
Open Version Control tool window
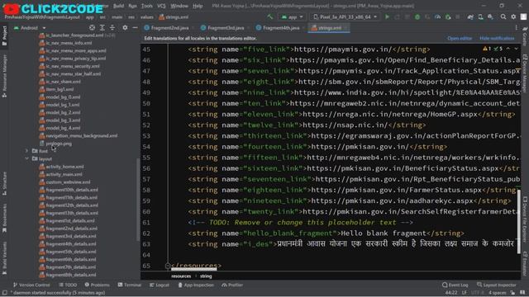[31, 285]
